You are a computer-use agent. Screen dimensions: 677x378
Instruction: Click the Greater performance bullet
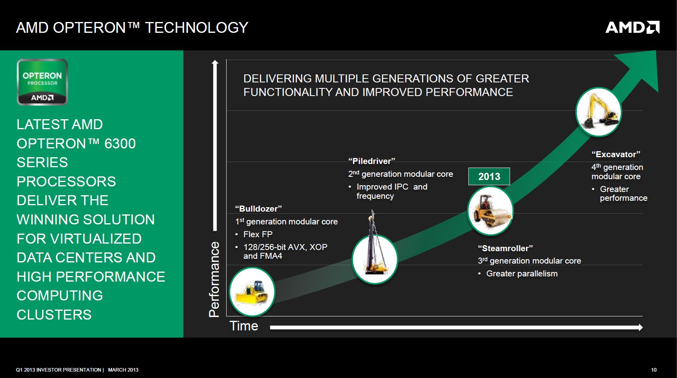pos(619,194)
